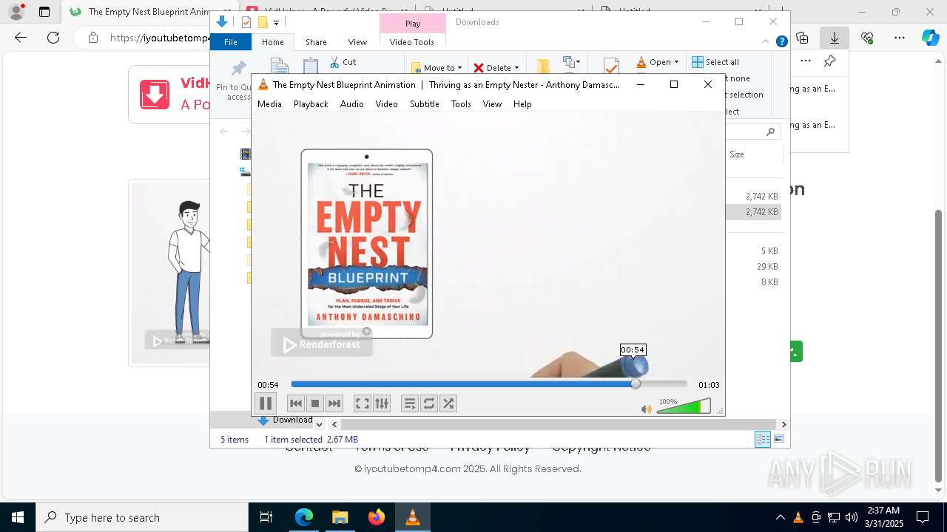Toggle remaining time at 01:03 label
This screenshot has width=947, height=532.
point(709,385)
